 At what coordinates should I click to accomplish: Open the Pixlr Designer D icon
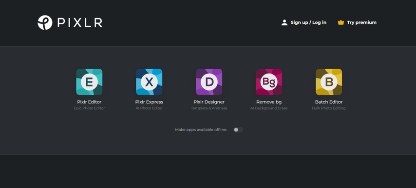[209, 82]
